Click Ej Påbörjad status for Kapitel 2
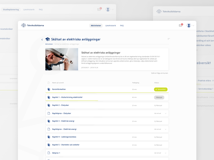214x160 pixels. 158,105
